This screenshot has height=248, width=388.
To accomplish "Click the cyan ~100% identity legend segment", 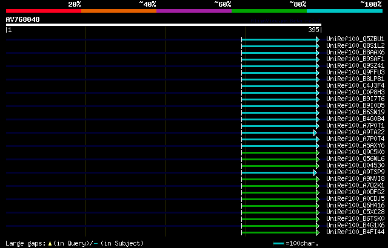I will pos(345,11).
